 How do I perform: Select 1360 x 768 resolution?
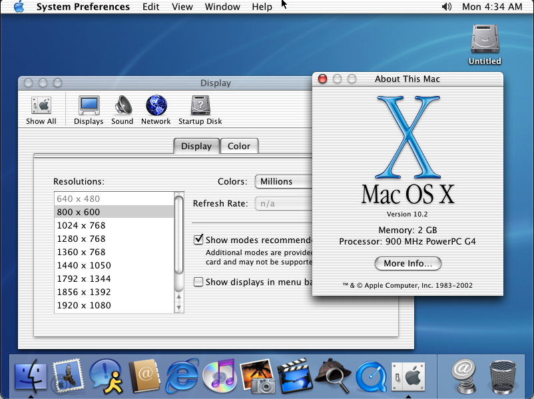point(114,252)
